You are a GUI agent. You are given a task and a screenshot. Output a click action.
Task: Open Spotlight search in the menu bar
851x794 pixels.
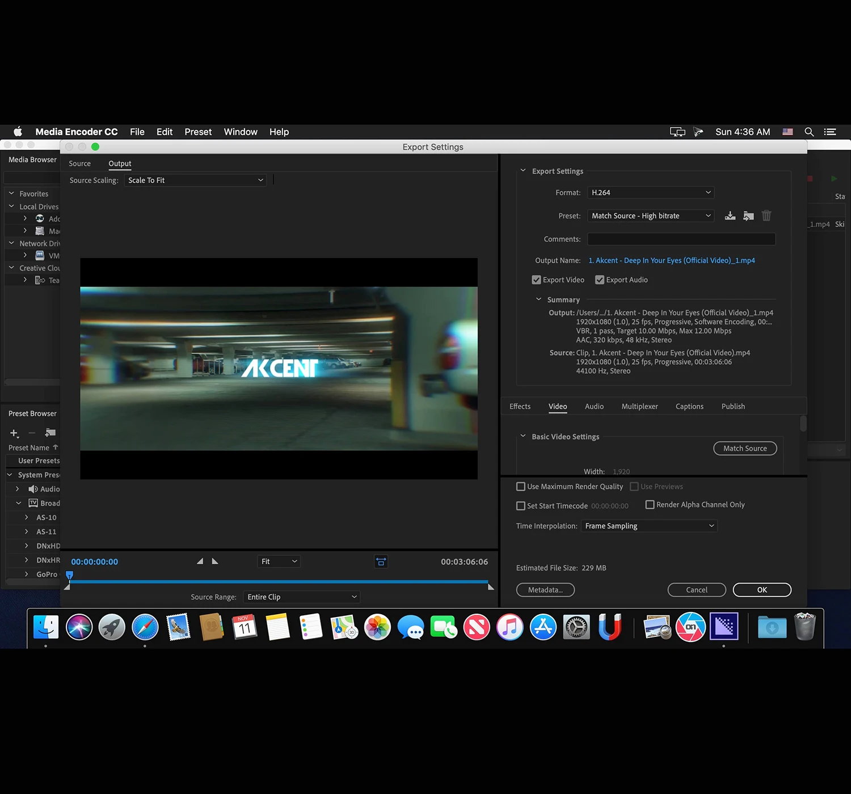(x=809, y=132)
